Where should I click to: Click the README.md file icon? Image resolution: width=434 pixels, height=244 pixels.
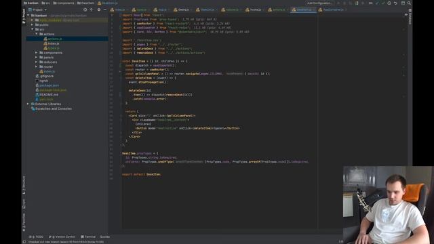pos(37,95)
